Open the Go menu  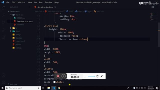pyautogui.click(x=35, y=2)
